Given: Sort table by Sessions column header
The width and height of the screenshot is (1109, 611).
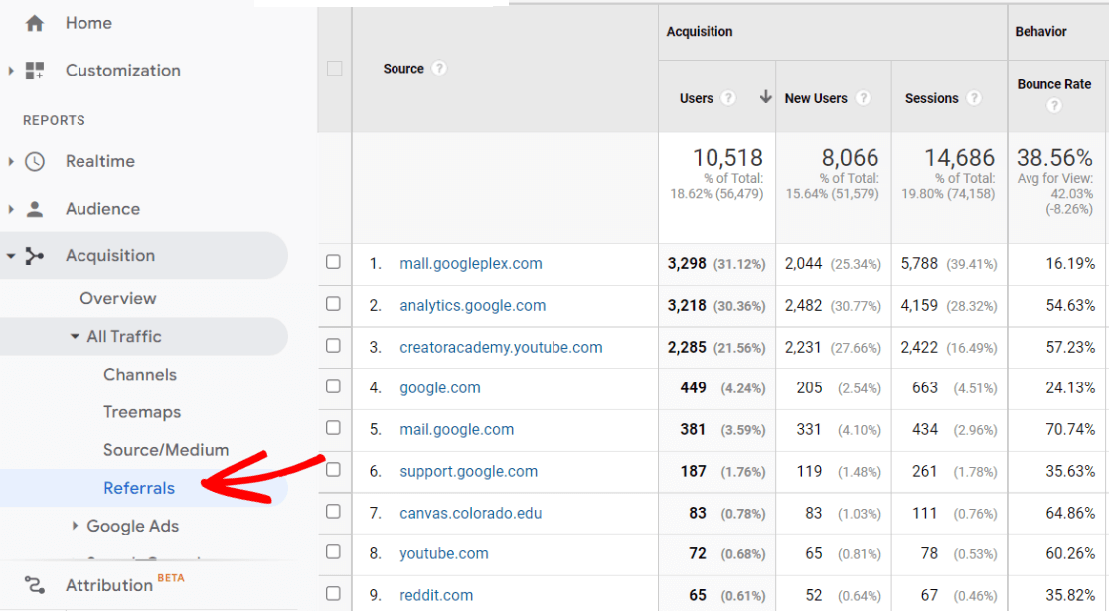Looking at the screenshot, I should [931, 98].
